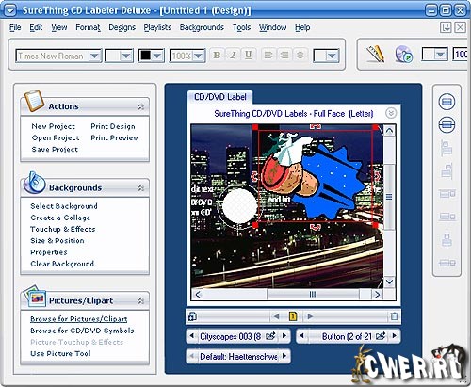Click the Pictures/Clipart photo icon
471x387 pixels.
click(x=35, y=296)
